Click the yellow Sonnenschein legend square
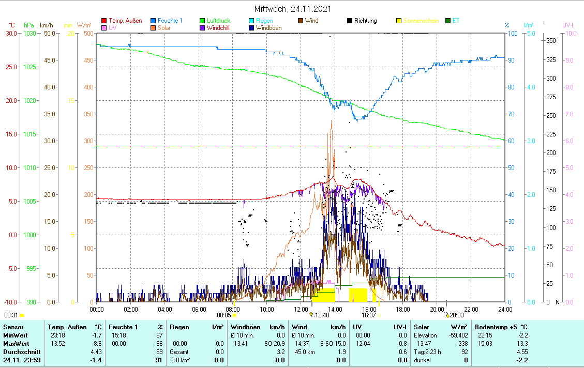The image size is (584, 368). (399, 21)
